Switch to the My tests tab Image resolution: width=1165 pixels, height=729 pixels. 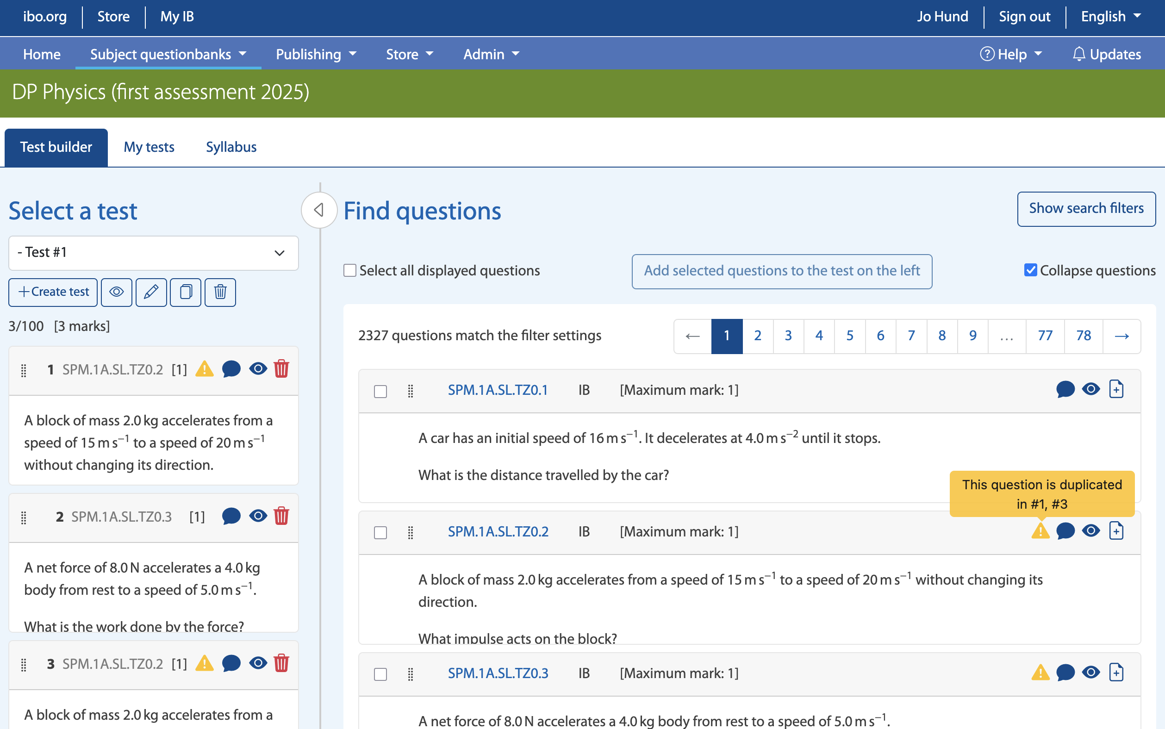(x=149, y=147)
